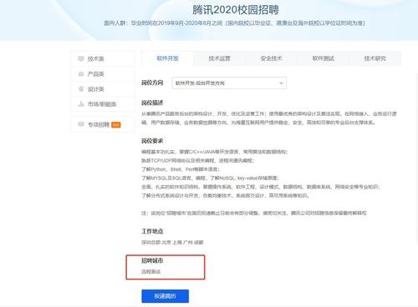The width and height of the screenshot is (418, 307).
Task: Click the 工作地点 heading
Action: (x=152, y=231)
